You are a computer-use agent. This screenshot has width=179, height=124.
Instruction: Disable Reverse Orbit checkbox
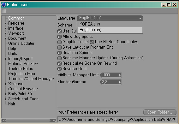(59, 69)
